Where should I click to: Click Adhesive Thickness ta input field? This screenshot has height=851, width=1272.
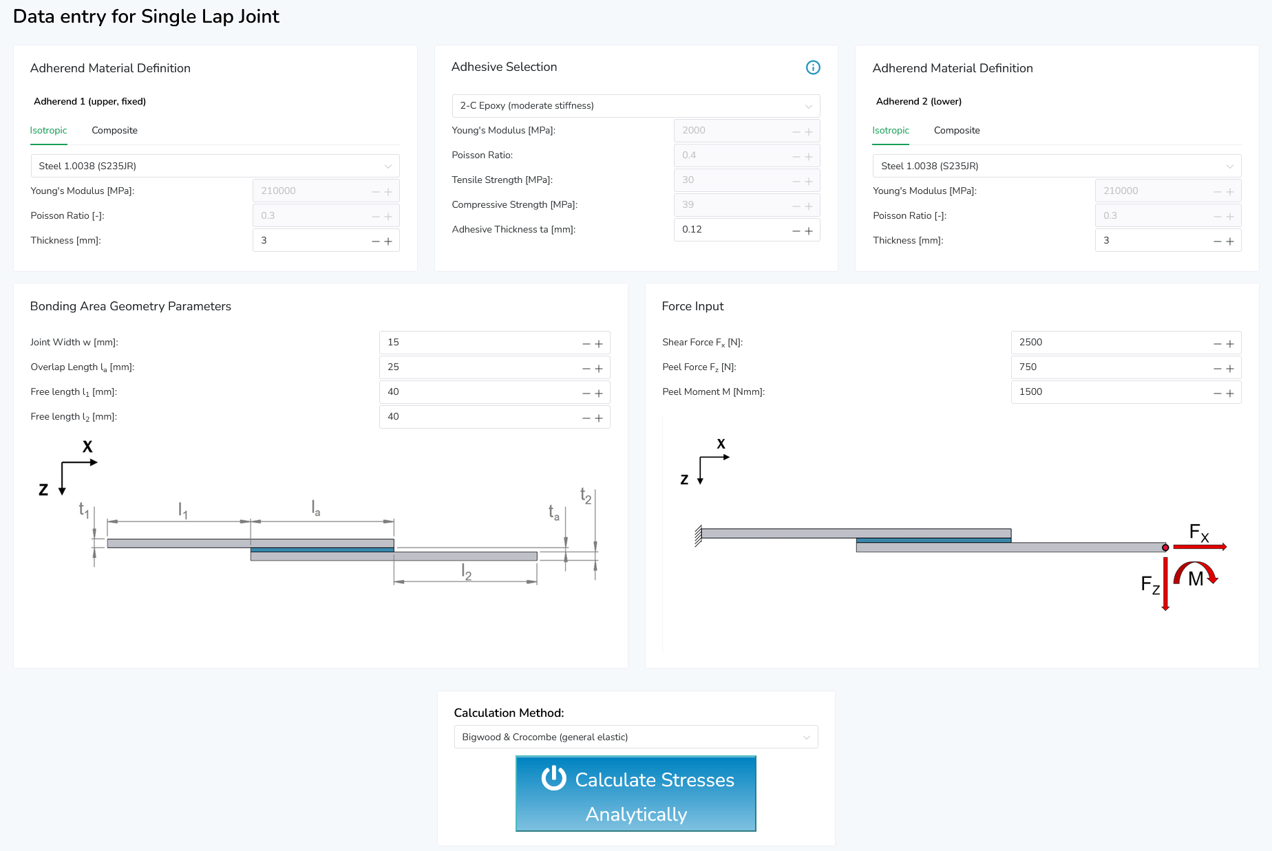[x=747, y=230]
